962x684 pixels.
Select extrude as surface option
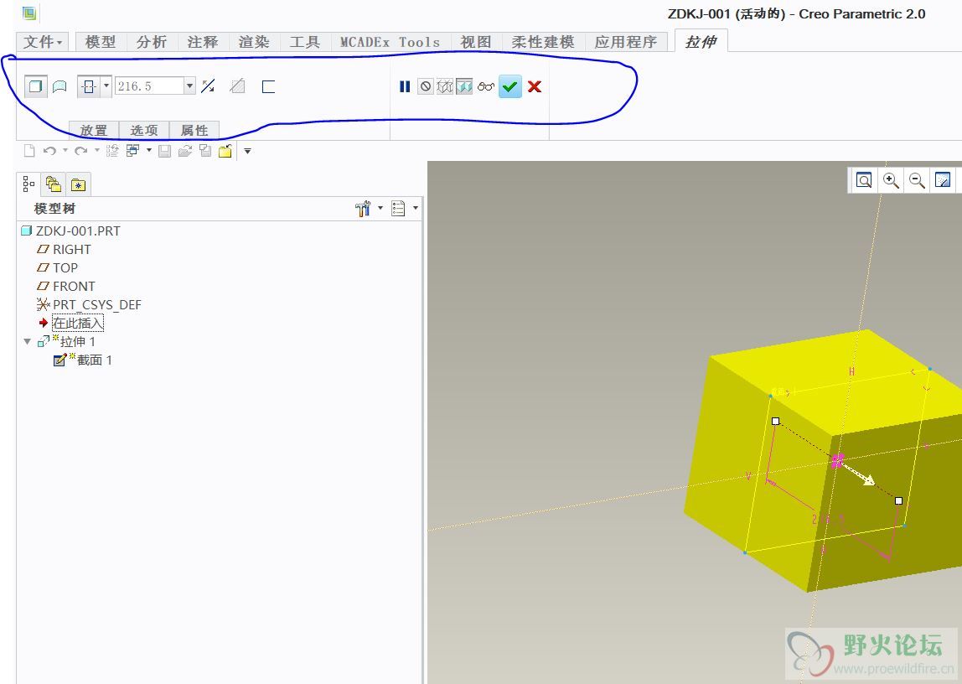(59, 86)
